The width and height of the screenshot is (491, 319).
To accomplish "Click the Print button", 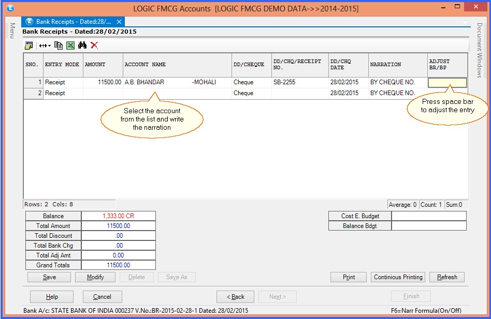I will (x=349, y=277).
